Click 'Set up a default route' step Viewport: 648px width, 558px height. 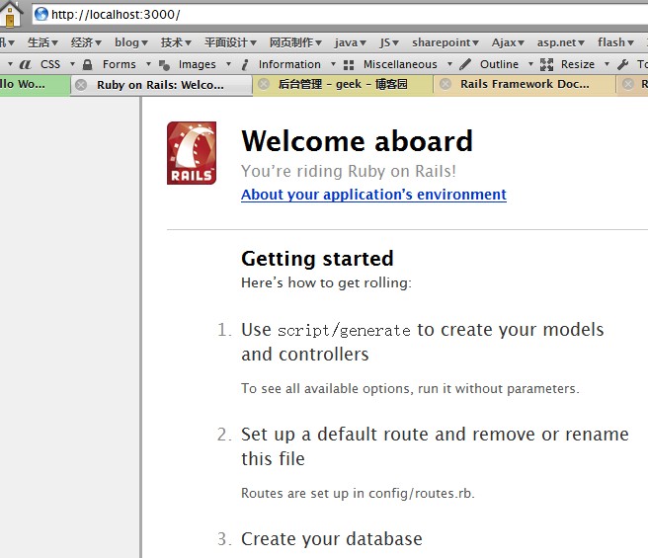tap(435, 446)
